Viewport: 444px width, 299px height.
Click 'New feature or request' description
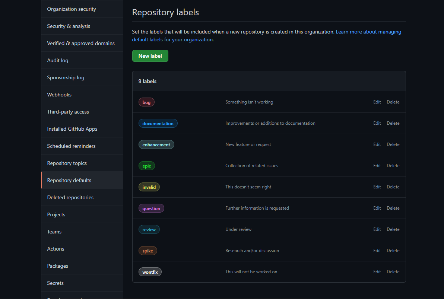[x=248, y=144]
